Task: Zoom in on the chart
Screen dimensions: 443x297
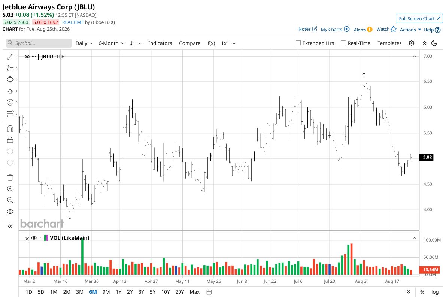Action: click(10, 189)
